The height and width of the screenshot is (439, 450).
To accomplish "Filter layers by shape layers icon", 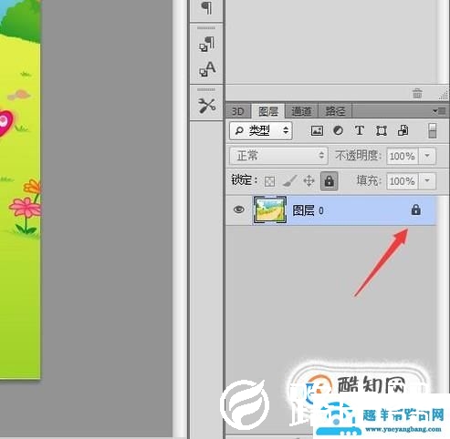I will point(382,131).
